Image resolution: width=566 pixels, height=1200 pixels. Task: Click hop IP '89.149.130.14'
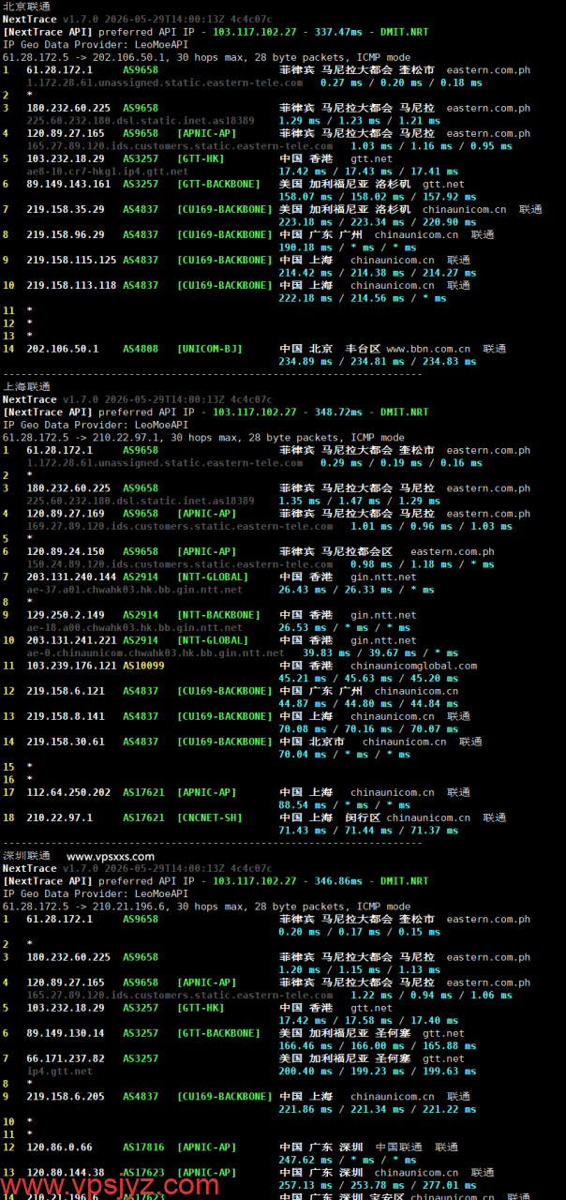point(66,1033)
